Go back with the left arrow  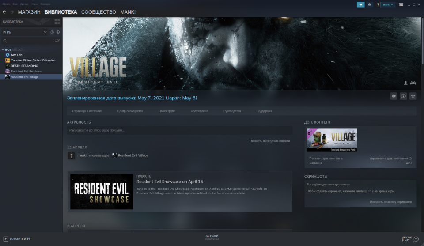pyautogui.click(x=4, y=12)
